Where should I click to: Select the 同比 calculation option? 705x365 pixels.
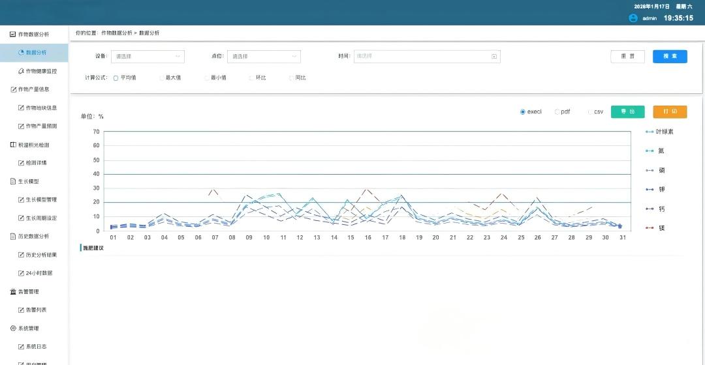291,78
